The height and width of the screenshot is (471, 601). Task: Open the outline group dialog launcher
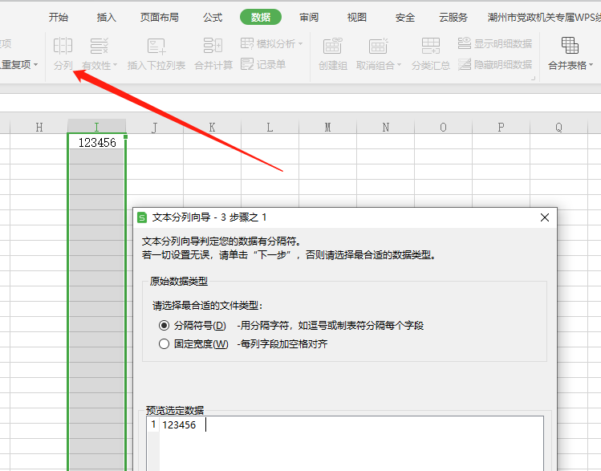tap(533, 78)
